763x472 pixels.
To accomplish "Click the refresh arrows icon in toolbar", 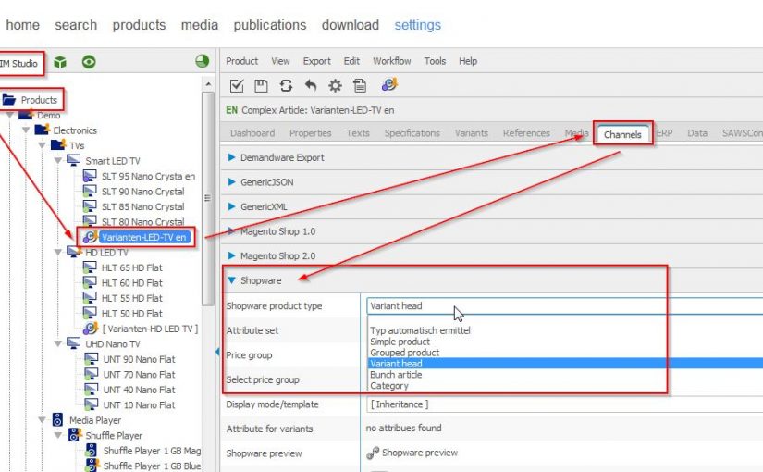I will pyautogui.click(x=286, y=85).
